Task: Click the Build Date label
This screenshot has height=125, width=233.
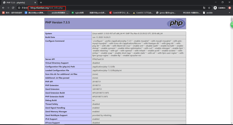Action: coord(50,37)
